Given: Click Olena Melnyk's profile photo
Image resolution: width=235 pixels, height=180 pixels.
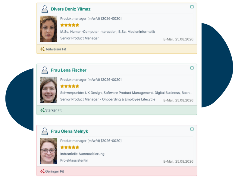Looking at the screenshot, I should tap(49, 151).
